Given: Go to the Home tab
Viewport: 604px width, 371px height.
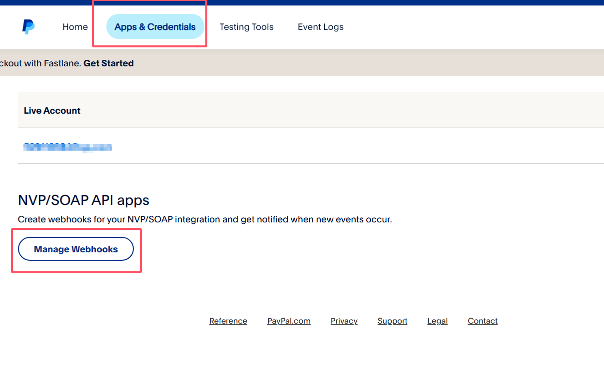Looking at the screenshot, I should pos(75,27).
